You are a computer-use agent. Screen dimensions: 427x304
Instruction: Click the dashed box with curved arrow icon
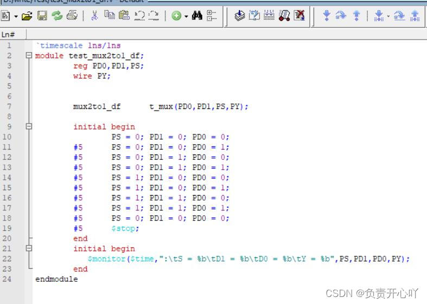(254, 16)
